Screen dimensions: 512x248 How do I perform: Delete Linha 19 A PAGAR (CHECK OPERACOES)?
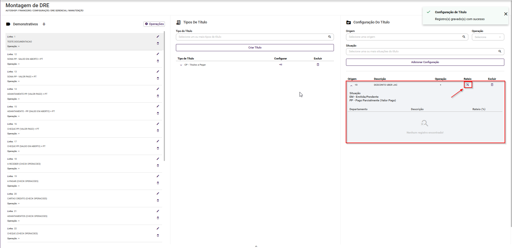point(158,183)
